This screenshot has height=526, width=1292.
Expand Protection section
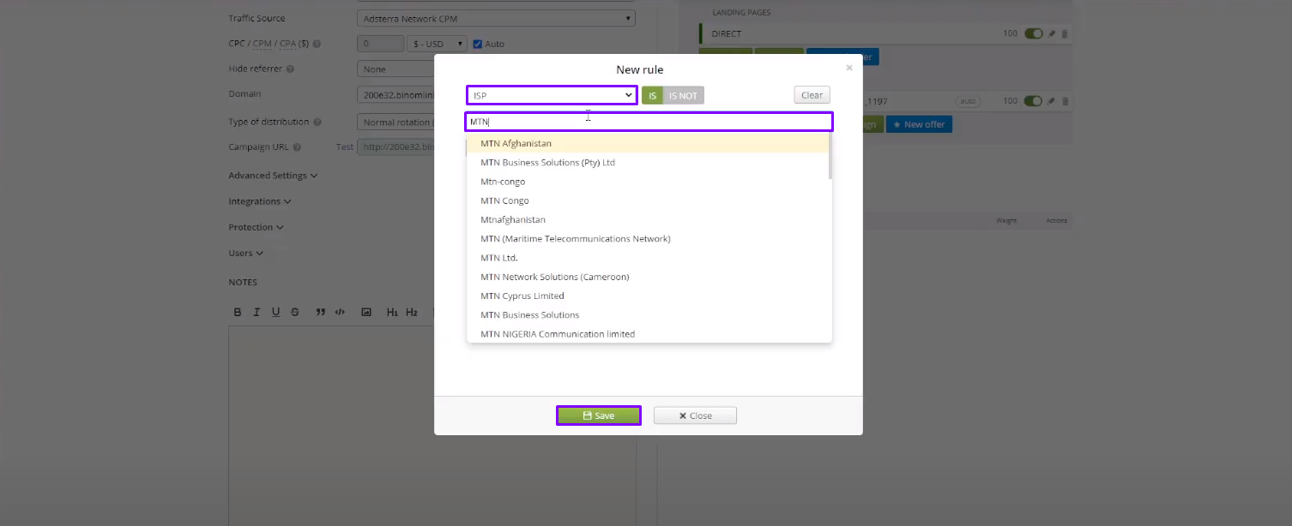tap(256, 227)
